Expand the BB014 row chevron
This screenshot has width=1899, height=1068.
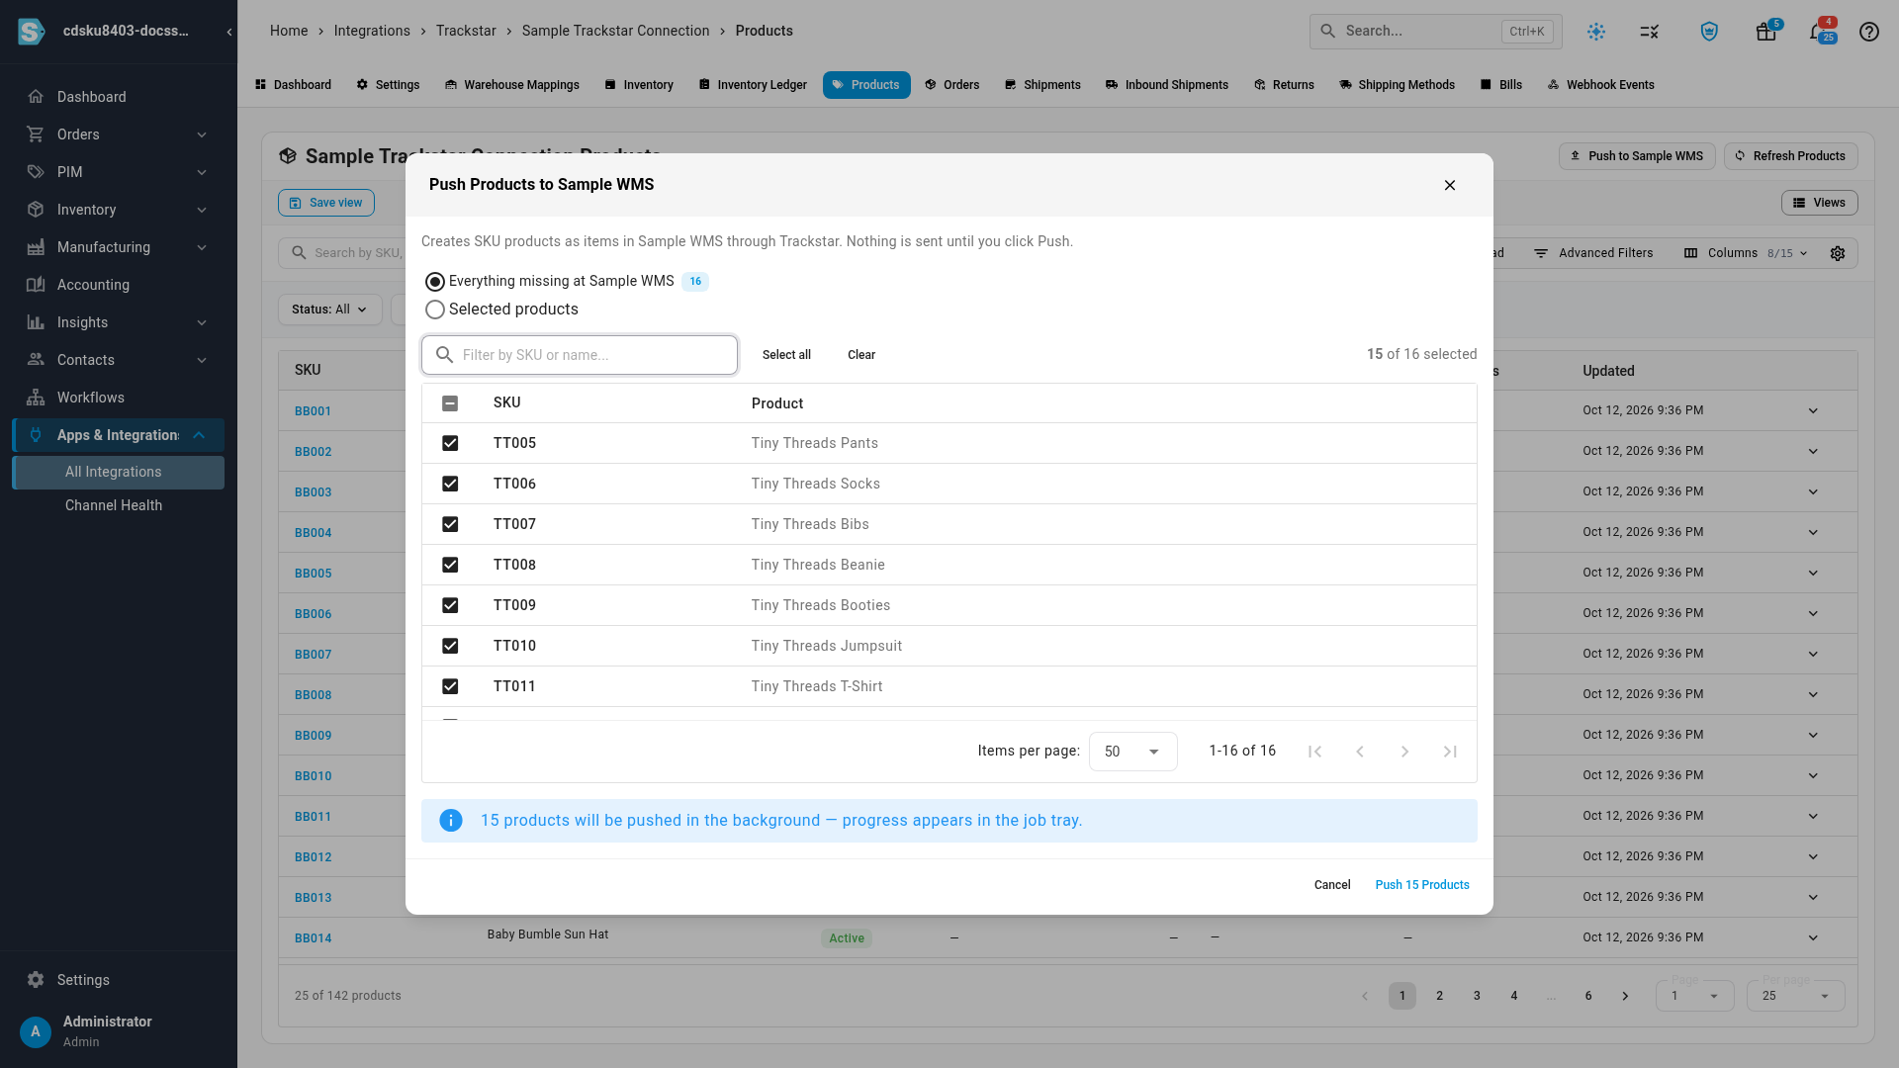1813,937
